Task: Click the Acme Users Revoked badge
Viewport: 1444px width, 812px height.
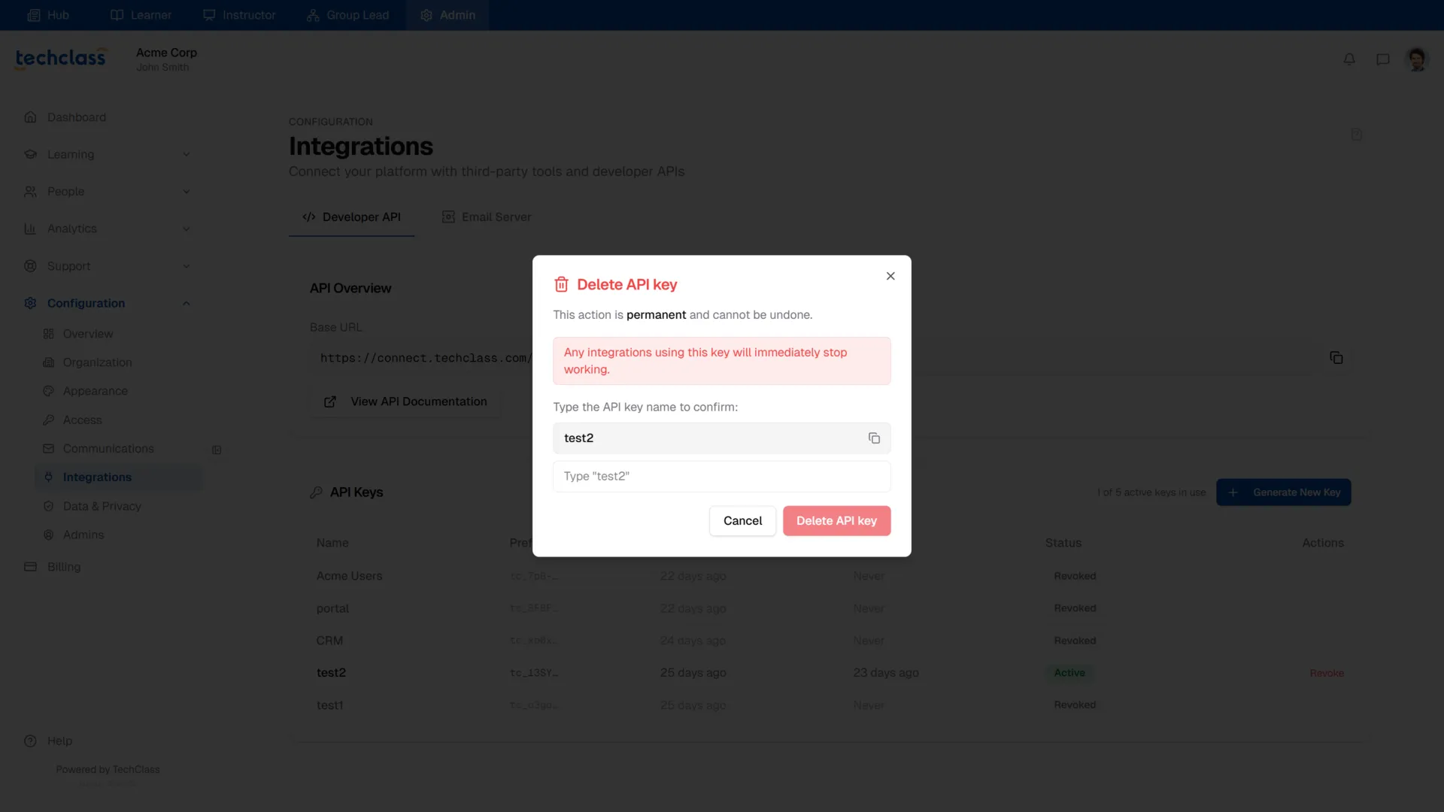Action: click(1075, 577)
